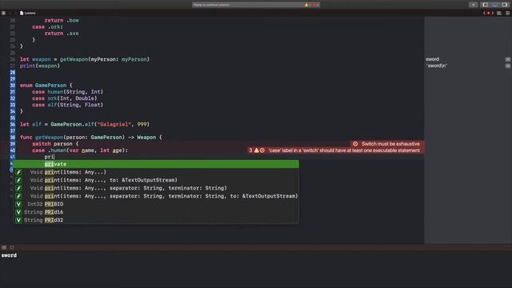Click the func getWeapon declaration line
The width and height of the screenshot is (512, 288).
pyautogui.click(x=90, y=138)
